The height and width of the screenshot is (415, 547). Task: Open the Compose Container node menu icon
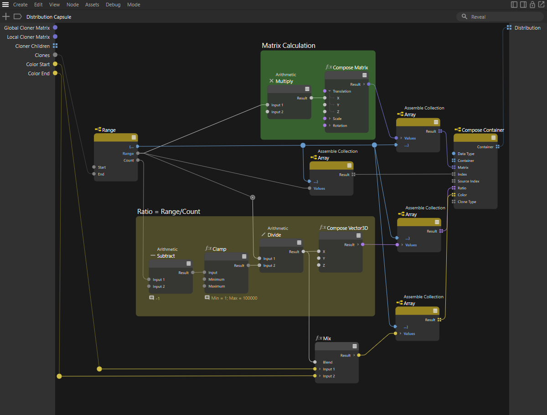click(493, 137)
